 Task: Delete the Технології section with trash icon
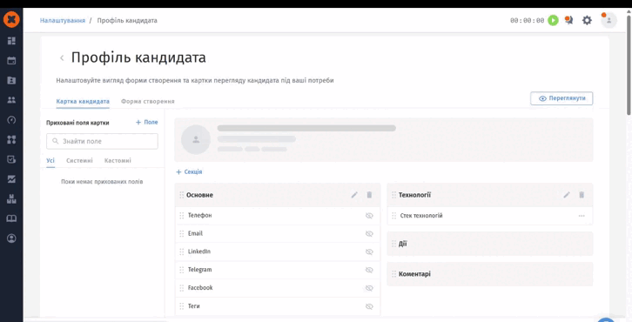[582, 195]
